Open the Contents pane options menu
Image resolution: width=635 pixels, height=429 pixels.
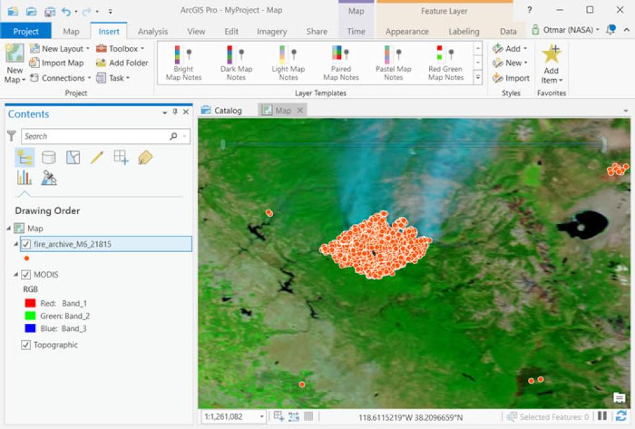tap(165, 112)
